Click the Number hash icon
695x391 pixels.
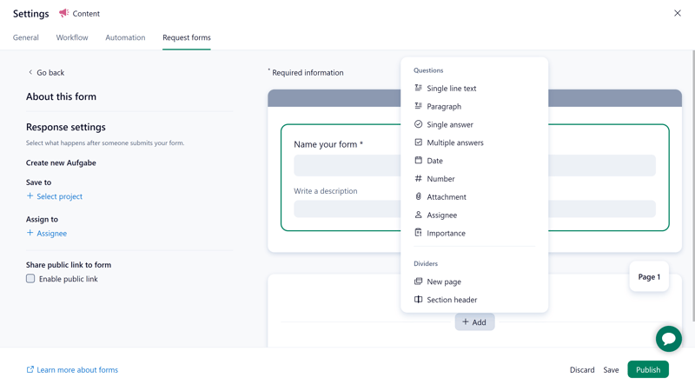pos(418,178)
